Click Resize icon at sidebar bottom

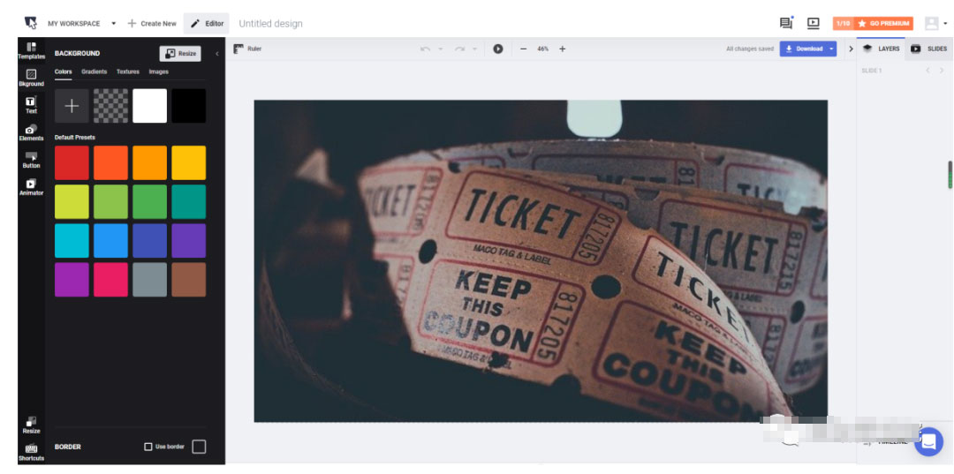click(x=31, y=425)
